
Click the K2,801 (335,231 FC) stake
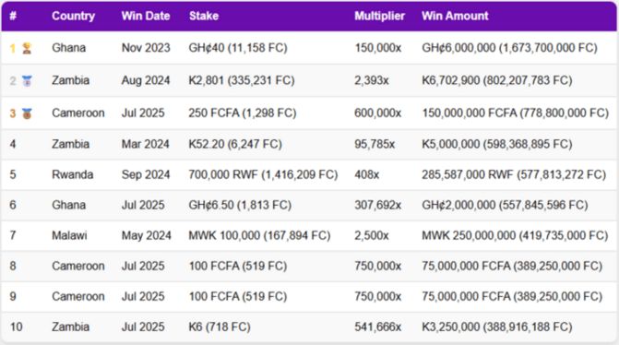click(242, 80)
